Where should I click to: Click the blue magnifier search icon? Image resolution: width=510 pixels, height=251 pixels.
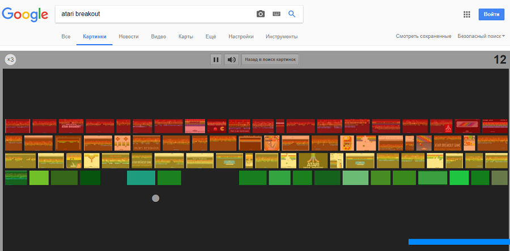[x=292, y=14]
